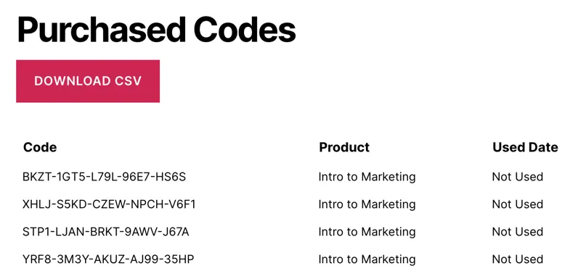Screen dimensions: 578x271
Task: Click Not Used status for the XHLJ code
Action: 518,204
